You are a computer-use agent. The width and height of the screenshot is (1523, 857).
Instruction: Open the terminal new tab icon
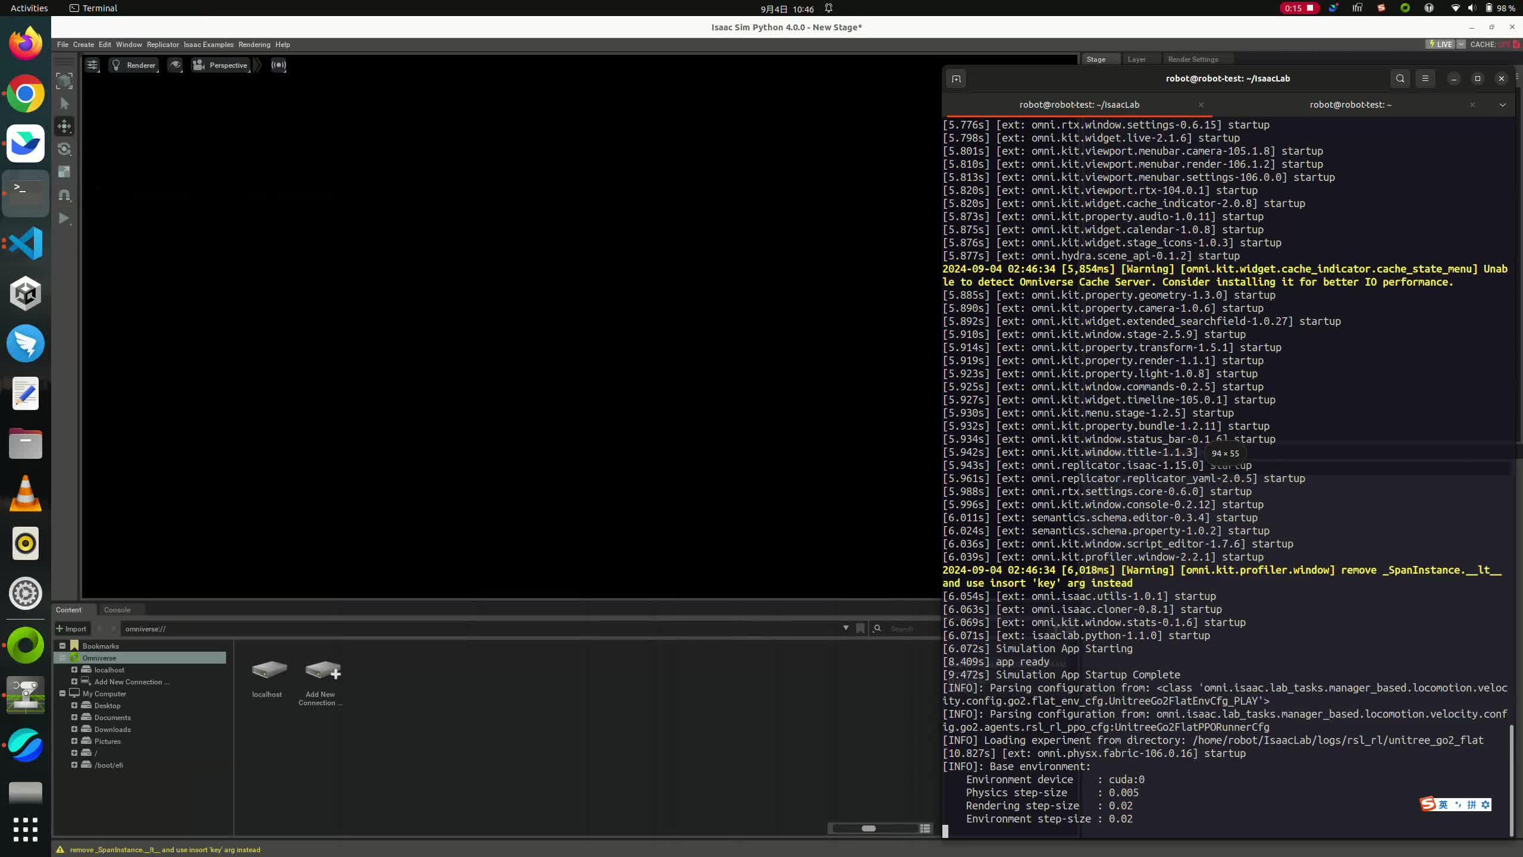tap(956, 79)
